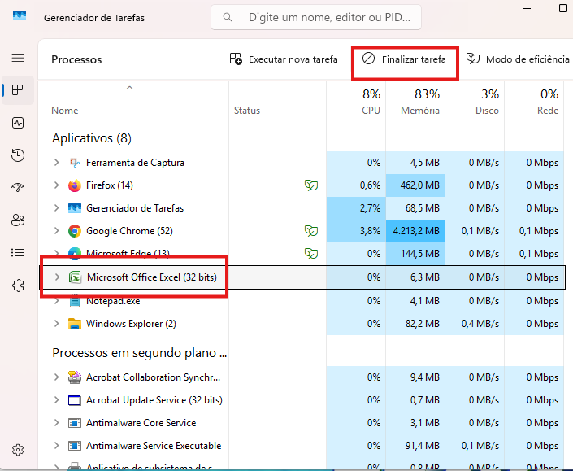The image size is (573, 471).
Task: Expand Acrobat Update Service row
Action: point(57,400)
